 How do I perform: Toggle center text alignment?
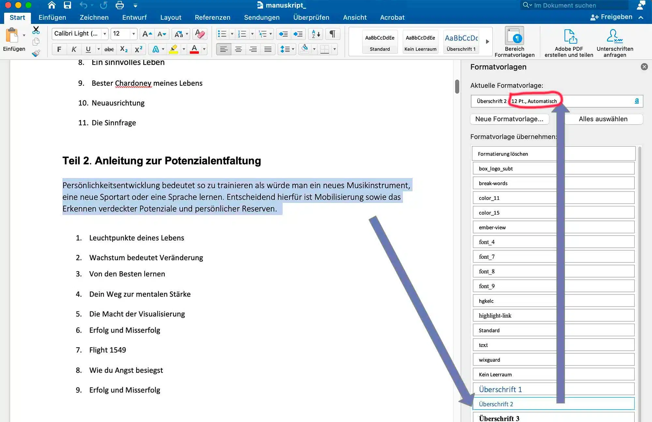pos(238,49)
